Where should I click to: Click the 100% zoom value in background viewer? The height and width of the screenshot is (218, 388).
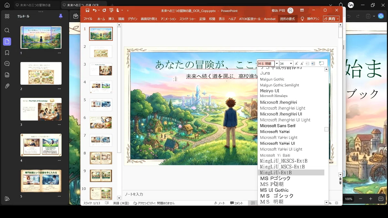(x=349, y=199)
